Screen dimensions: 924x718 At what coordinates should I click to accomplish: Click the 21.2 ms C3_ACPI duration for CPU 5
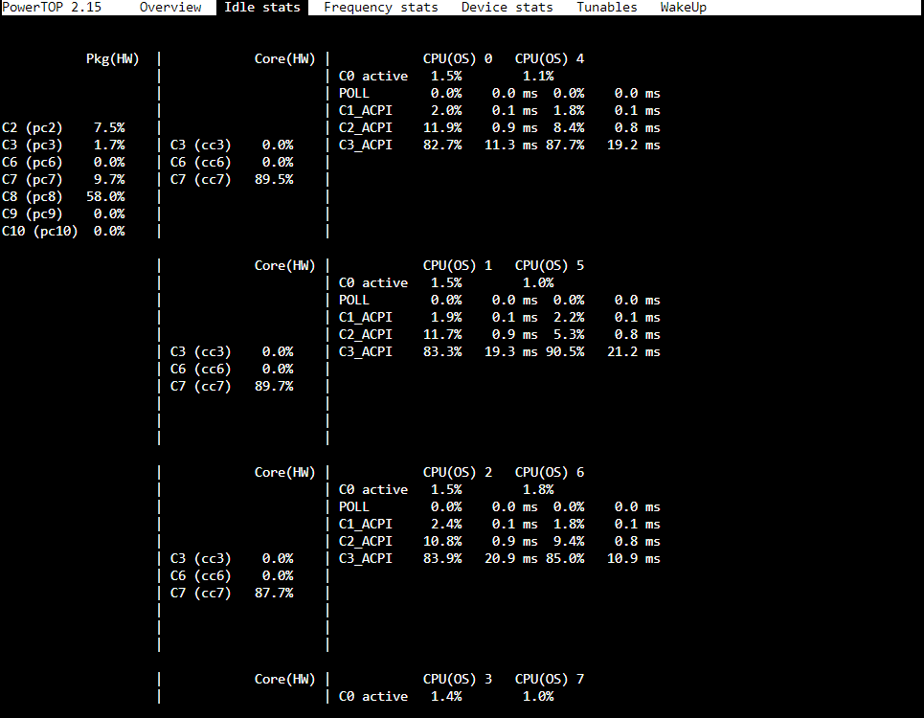pos(634,351)
